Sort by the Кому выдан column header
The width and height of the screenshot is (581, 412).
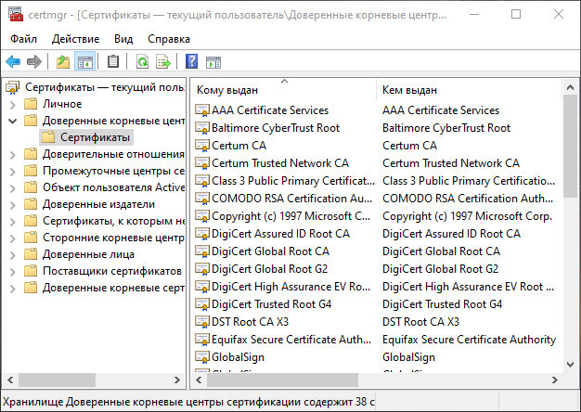tap(283, 90)
